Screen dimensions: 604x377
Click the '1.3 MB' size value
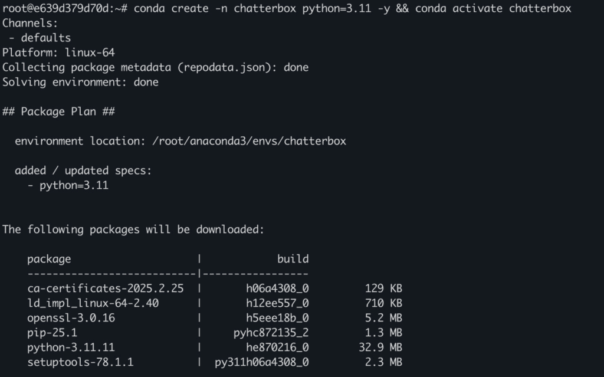click(x=383, y=333)
